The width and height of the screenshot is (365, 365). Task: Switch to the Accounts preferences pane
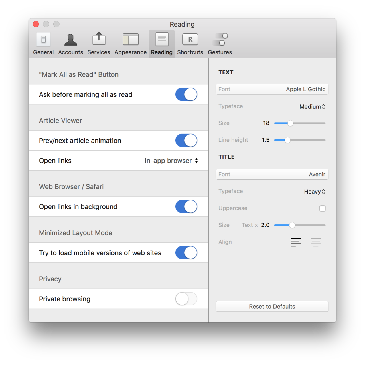point(70,44)
